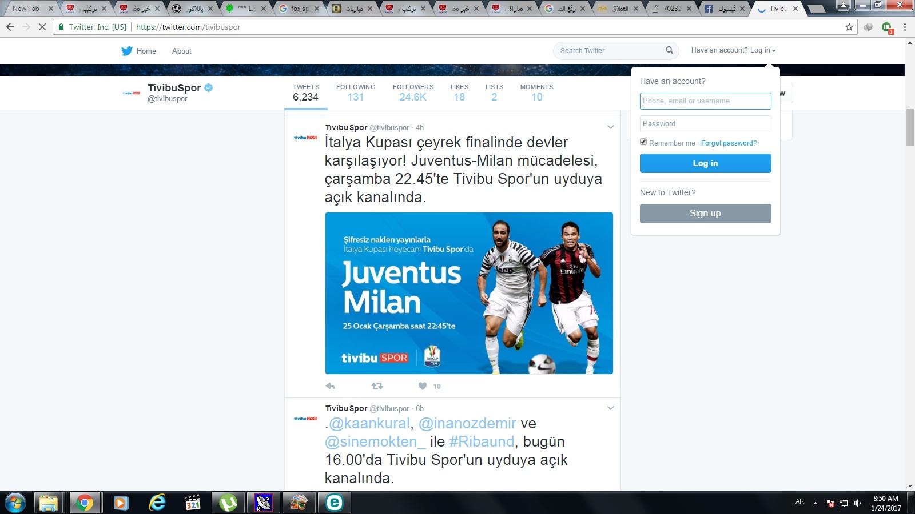Expand options chevron on the 6h tweet
This screenshot has width=915, height=514.
point(610,408)
